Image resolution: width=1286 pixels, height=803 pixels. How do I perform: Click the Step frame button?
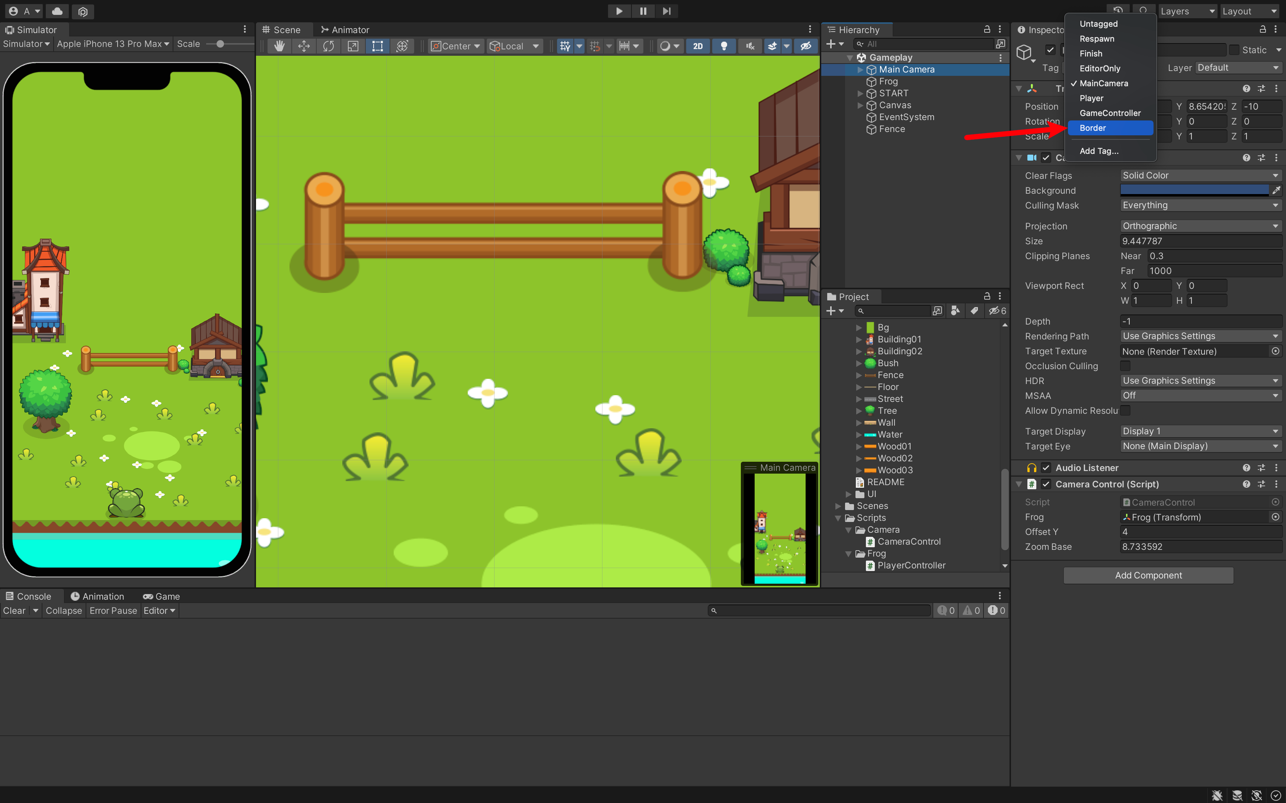coord(667,11)
